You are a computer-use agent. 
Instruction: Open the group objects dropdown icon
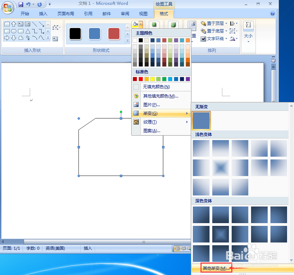pyautogui.click(x=234, y=31)
